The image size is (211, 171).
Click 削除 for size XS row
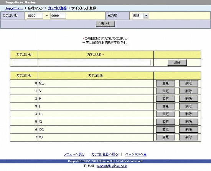click(x=189, y=137)
